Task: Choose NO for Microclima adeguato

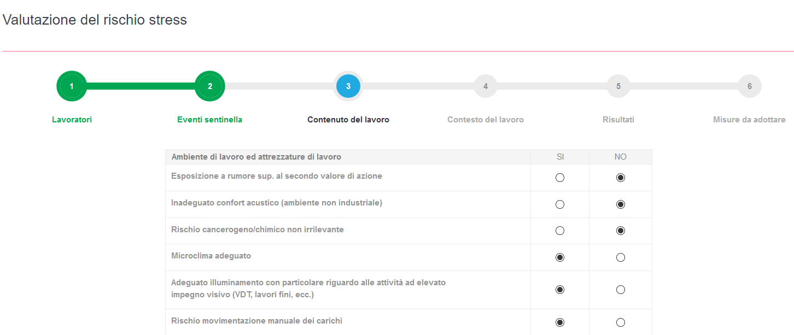Action: point(621,257)
